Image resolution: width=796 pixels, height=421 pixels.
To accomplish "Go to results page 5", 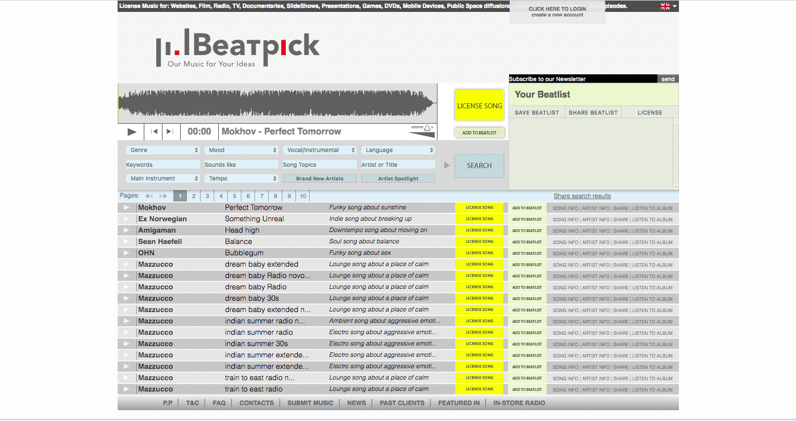I will (x=235, y=196).
